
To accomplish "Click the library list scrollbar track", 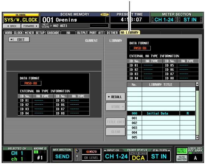I will [197, 113].
